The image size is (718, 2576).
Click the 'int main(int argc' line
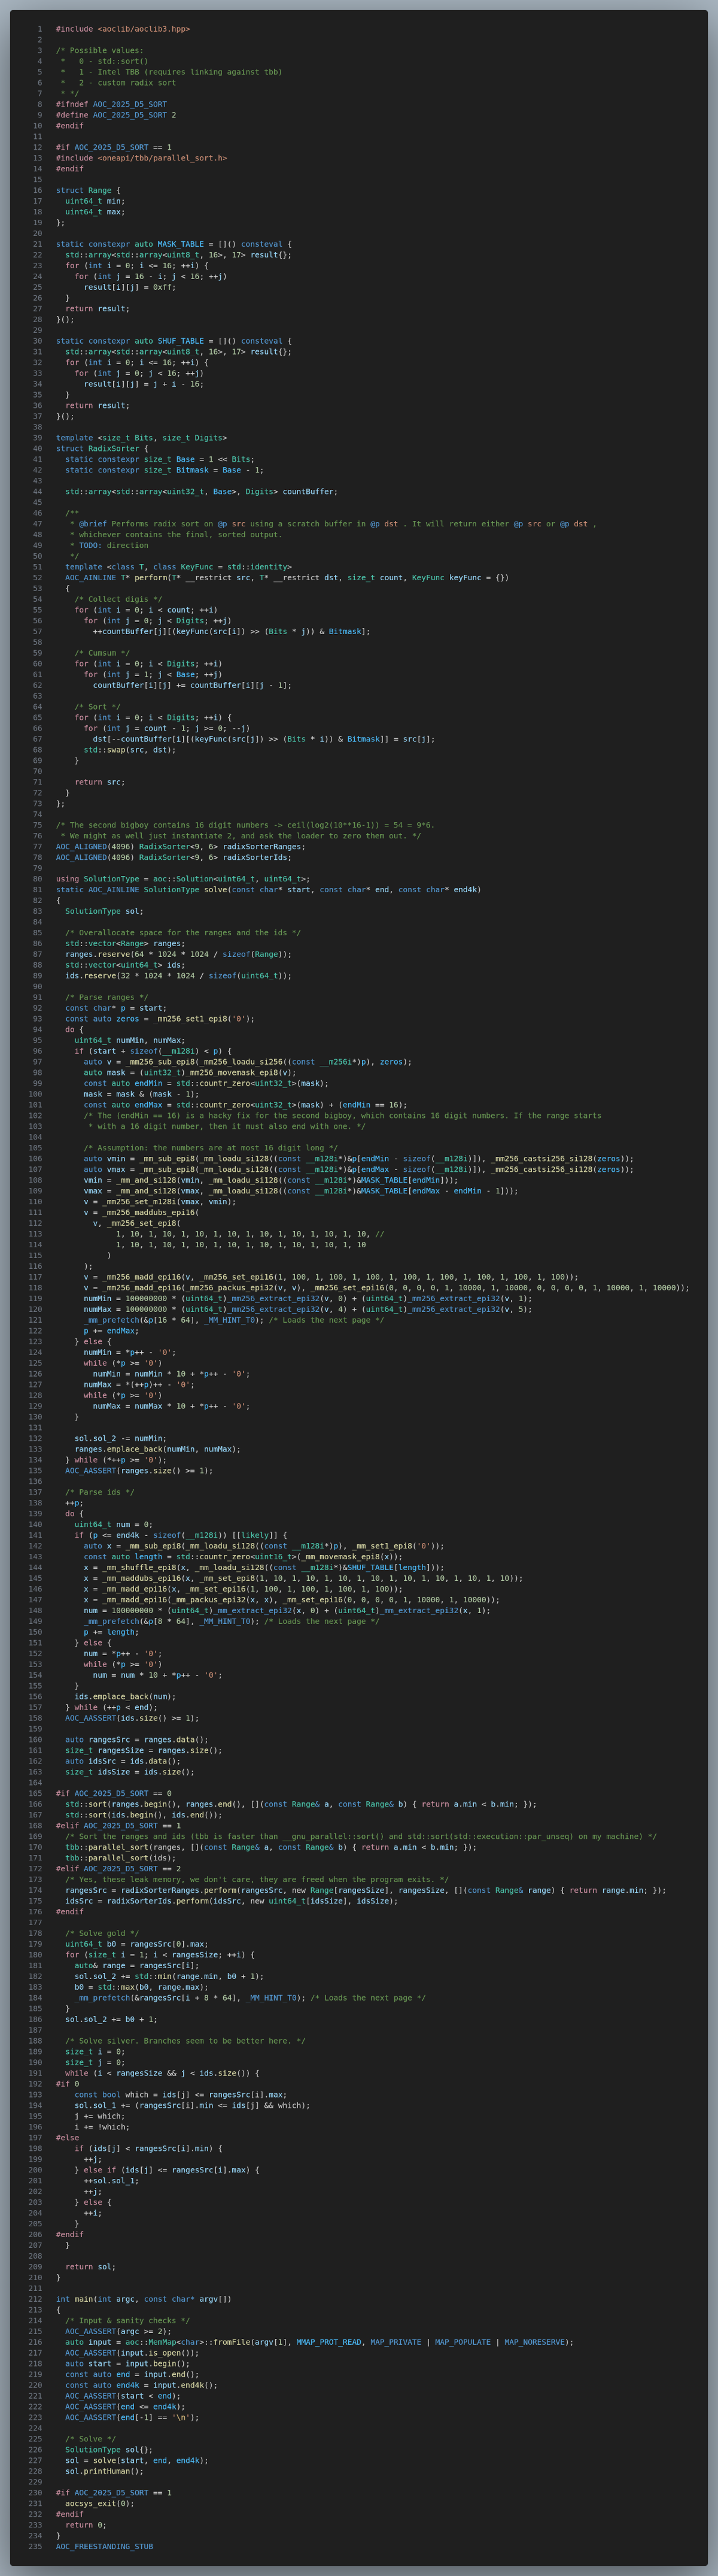(x=143, y=2299)
